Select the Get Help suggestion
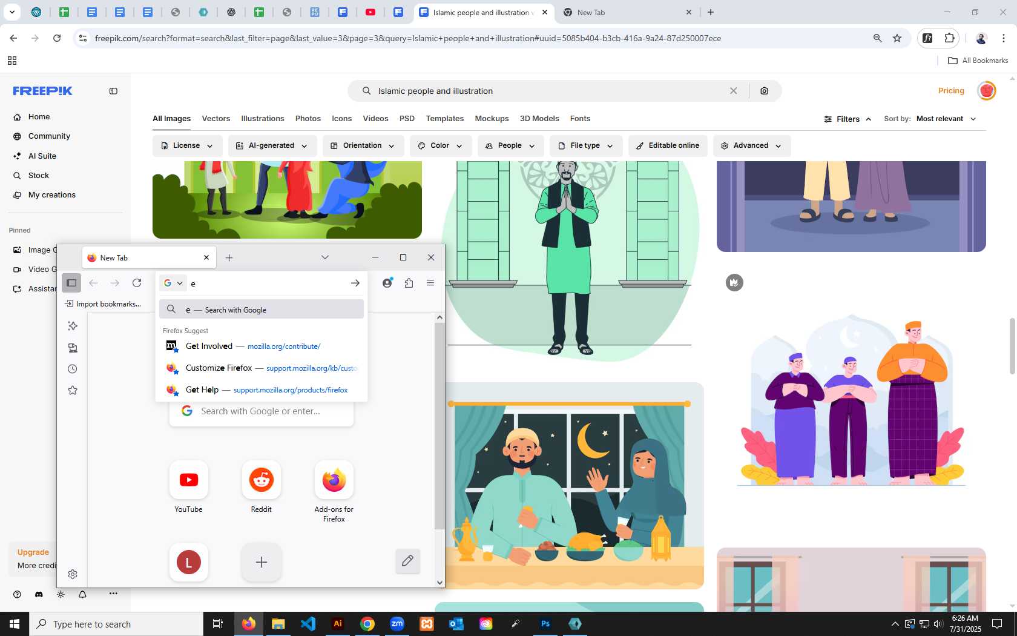The height and width of the screenshot is (636, 1017). coord(262,390)
